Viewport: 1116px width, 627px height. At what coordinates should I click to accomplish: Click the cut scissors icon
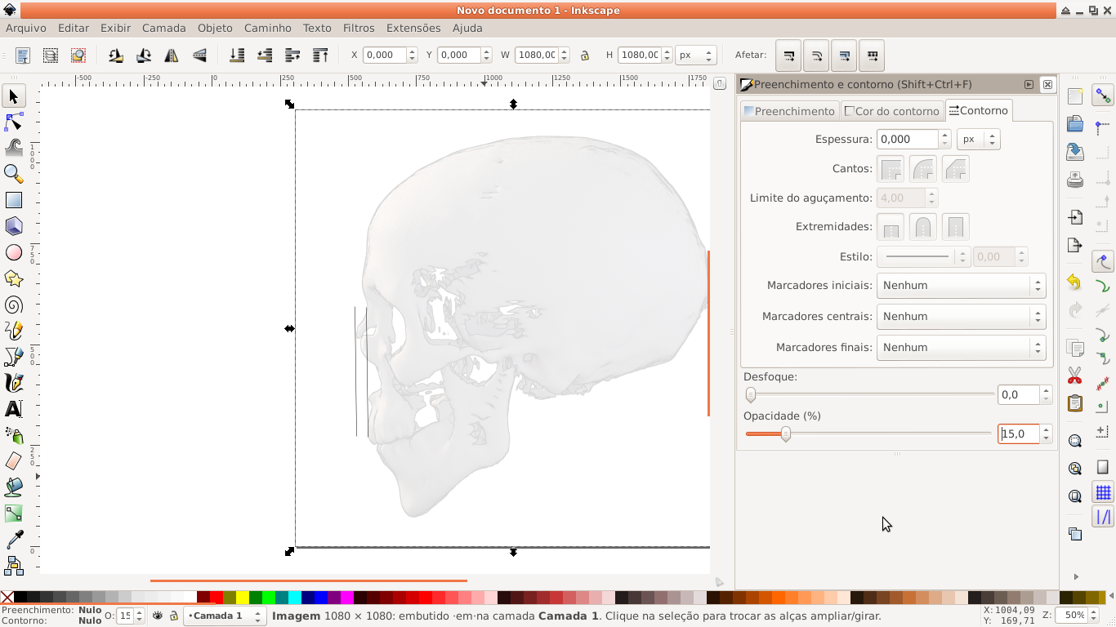tap(1075, 376)
